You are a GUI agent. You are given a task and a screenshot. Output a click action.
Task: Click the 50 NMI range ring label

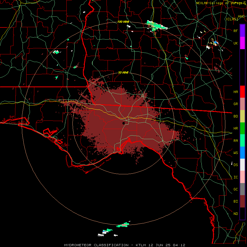123,72
